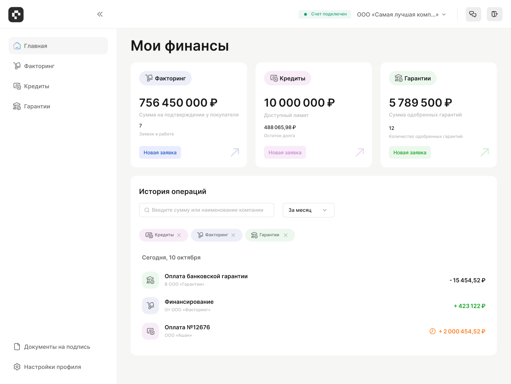Click Новая заявка in Факторинг card
Viewport: 511px width, 384px height.
pos(160,152)
